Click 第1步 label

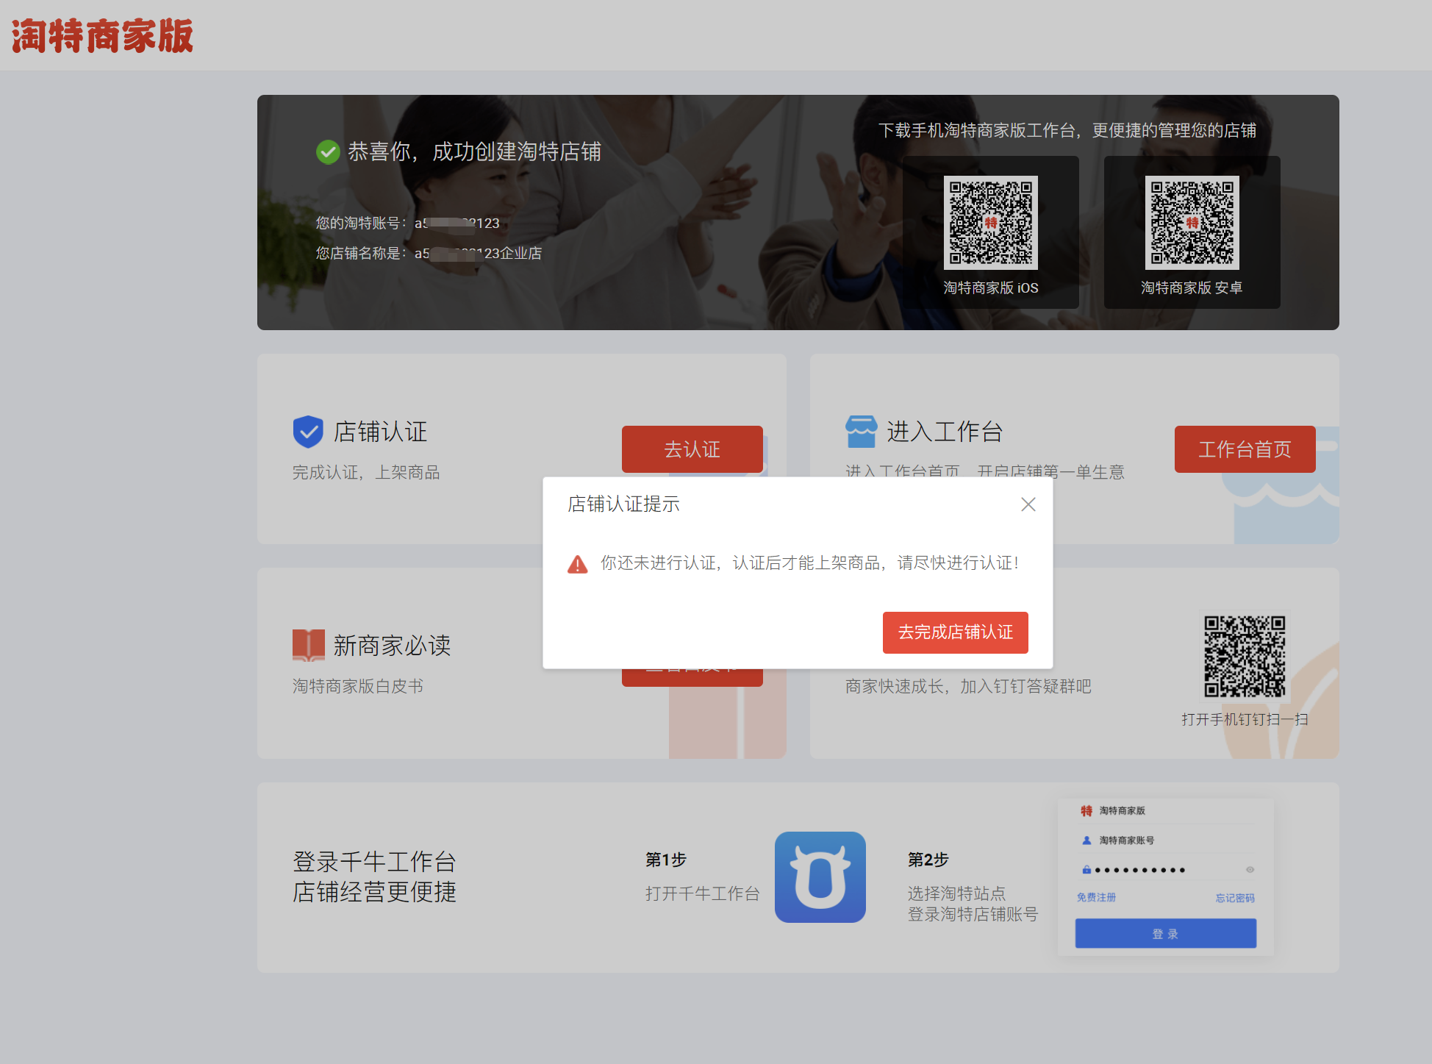coord(666,860)
